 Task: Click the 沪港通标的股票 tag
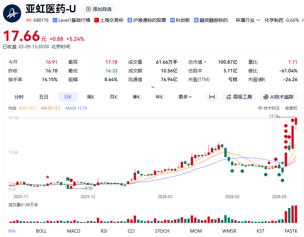pyautogui.click(x=147, y=20)
